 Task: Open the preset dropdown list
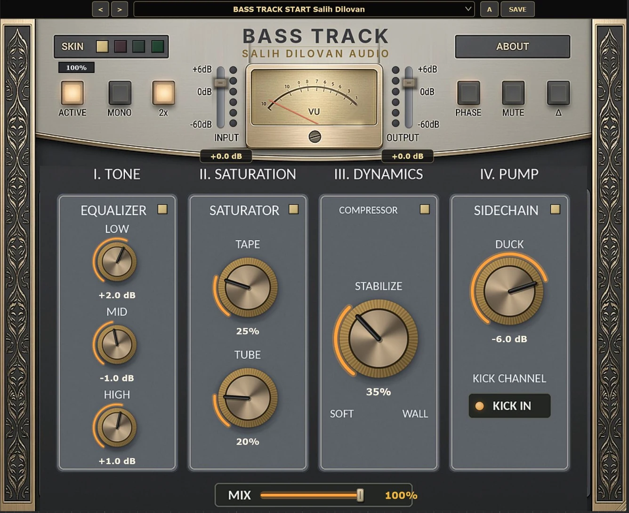304,9
